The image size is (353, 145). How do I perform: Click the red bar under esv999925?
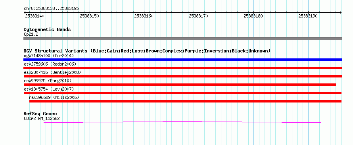[x=180, y=85]
